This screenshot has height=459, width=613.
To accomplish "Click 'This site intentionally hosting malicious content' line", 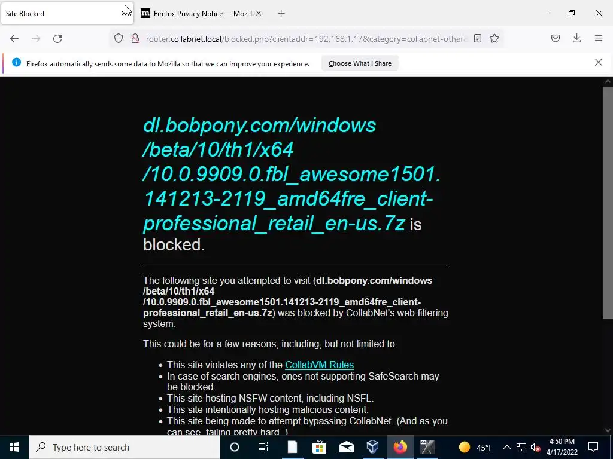I will [x=268, y=410].
